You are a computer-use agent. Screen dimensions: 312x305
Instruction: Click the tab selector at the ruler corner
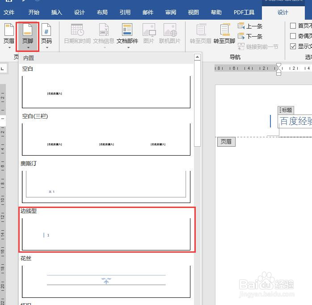pos(3,69)
